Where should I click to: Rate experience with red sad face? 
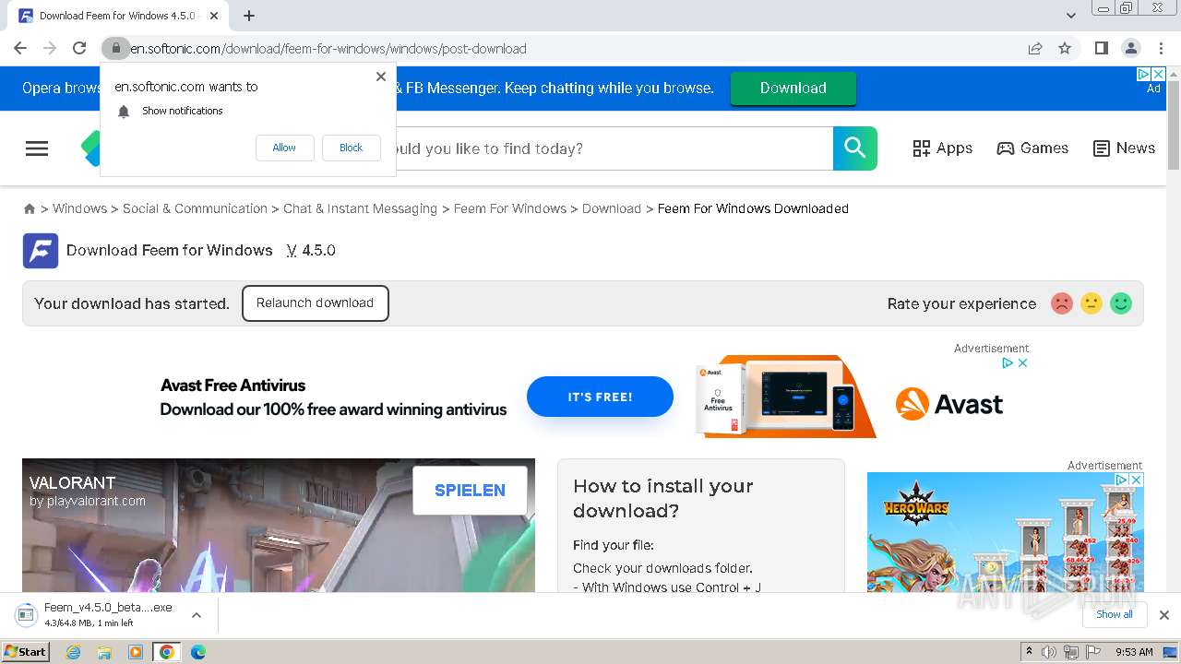[x=1062, y=303]
